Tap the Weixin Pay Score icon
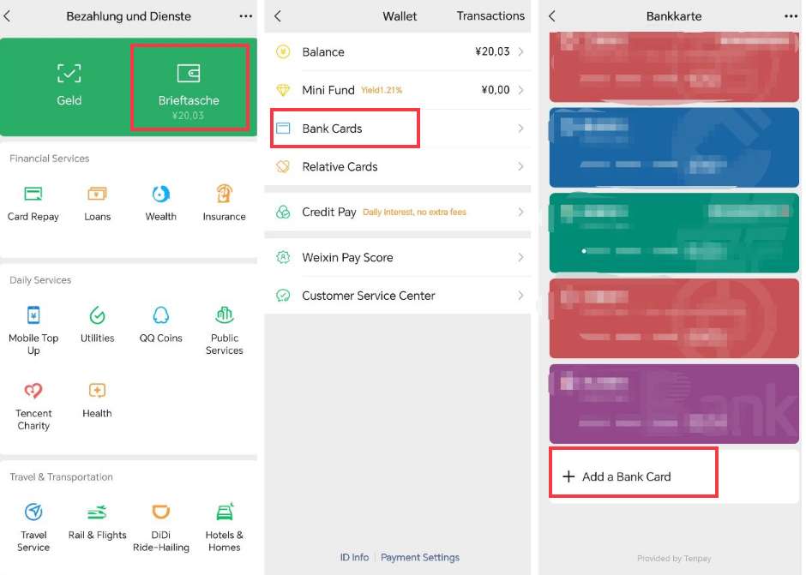The width and height of the screenshot is (806, 575). coord(283,257)
